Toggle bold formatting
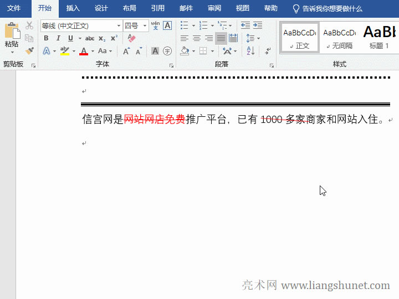This screenshot has width=399, height=299. (x=46, y=38)
